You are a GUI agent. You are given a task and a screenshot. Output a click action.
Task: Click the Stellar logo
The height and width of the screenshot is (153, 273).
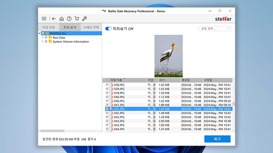(x=223, y=19)
